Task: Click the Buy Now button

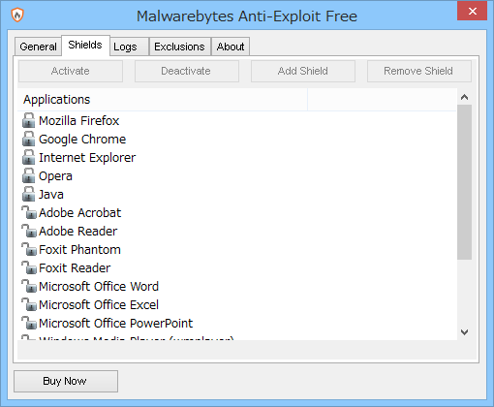Action: [x=66, y=381]
